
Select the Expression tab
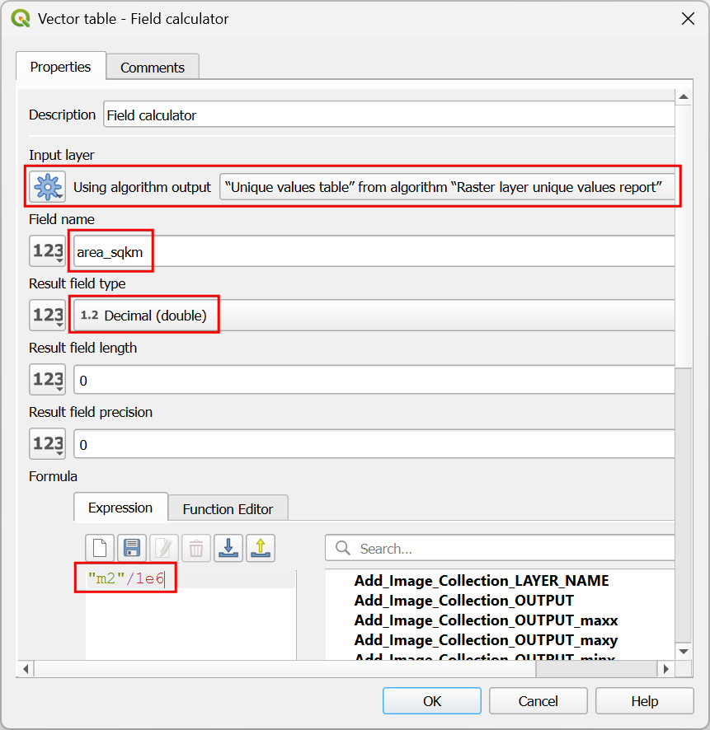pos(120,508)
